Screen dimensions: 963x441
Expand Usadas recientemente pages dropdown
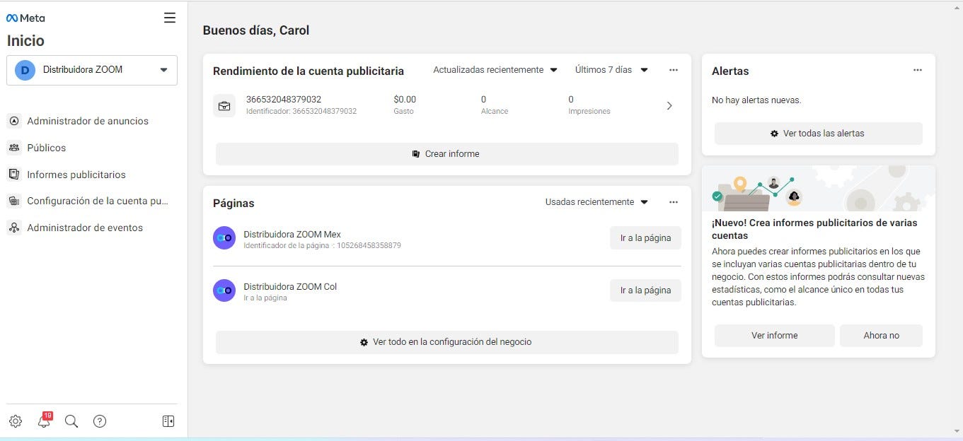(x=596, y=202)
